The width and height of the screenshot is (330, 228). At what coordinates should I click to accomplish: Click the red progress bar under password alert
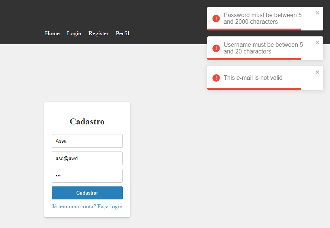point(255,29)
